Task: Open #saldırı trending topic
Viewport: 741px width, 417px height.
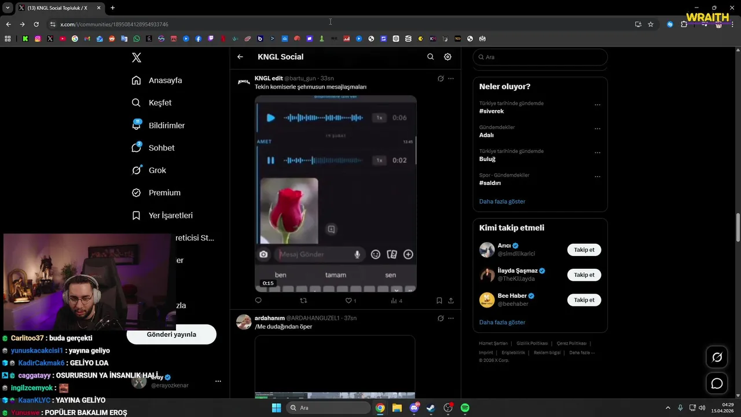Action: click(x=490, y=183)
